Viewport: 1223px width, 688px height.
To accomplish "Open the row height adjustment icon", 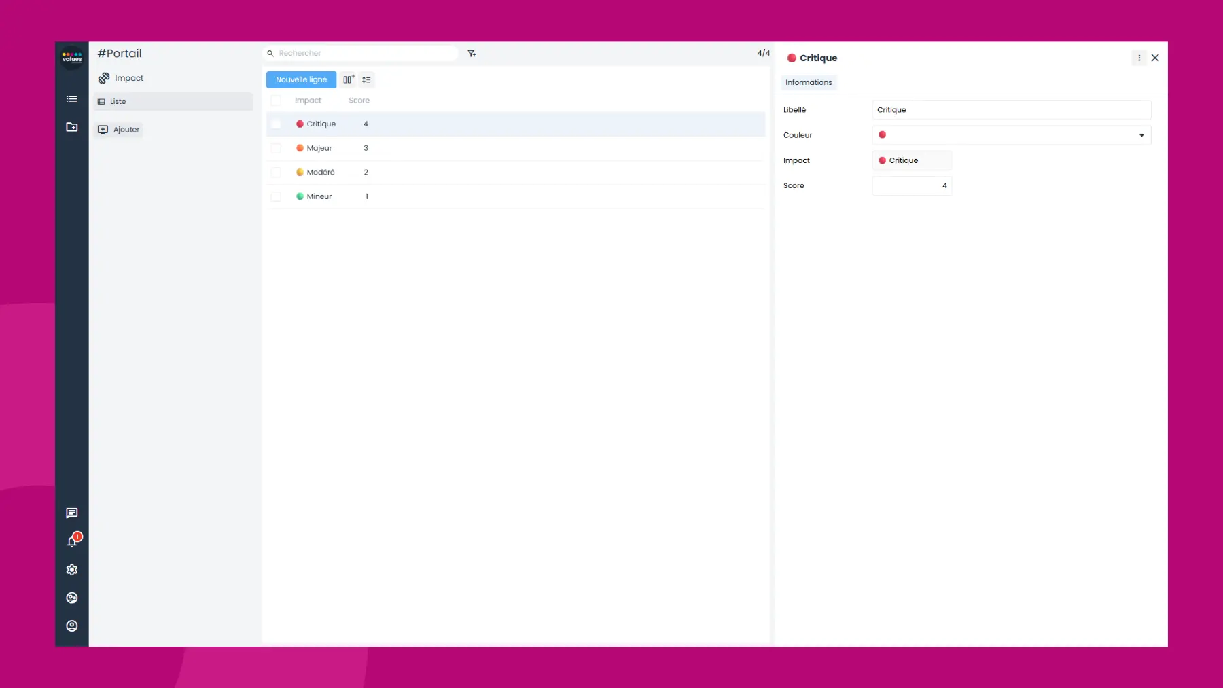I will (x=366, y=79).
